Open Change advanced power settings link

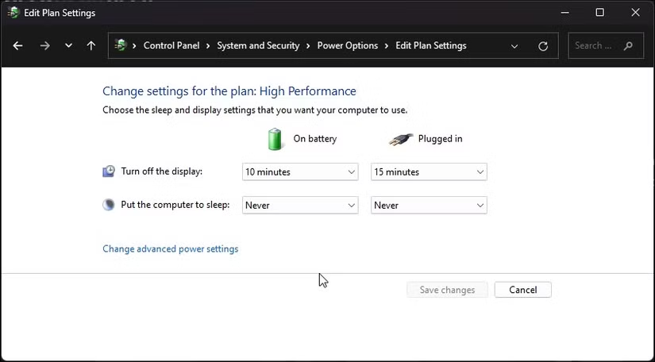(171, 248)
